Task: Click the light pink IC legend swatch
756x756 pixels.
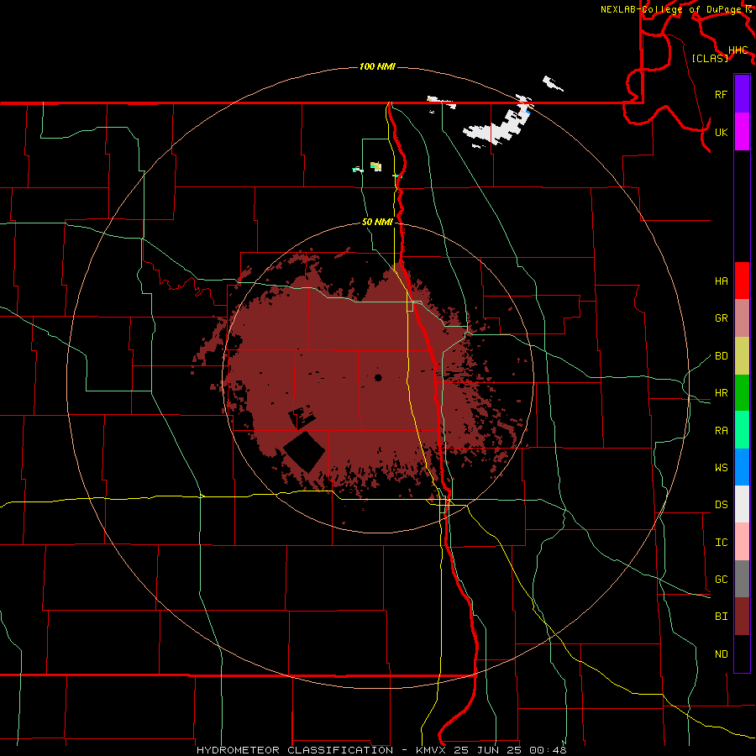Action: (x=742, y=542)
